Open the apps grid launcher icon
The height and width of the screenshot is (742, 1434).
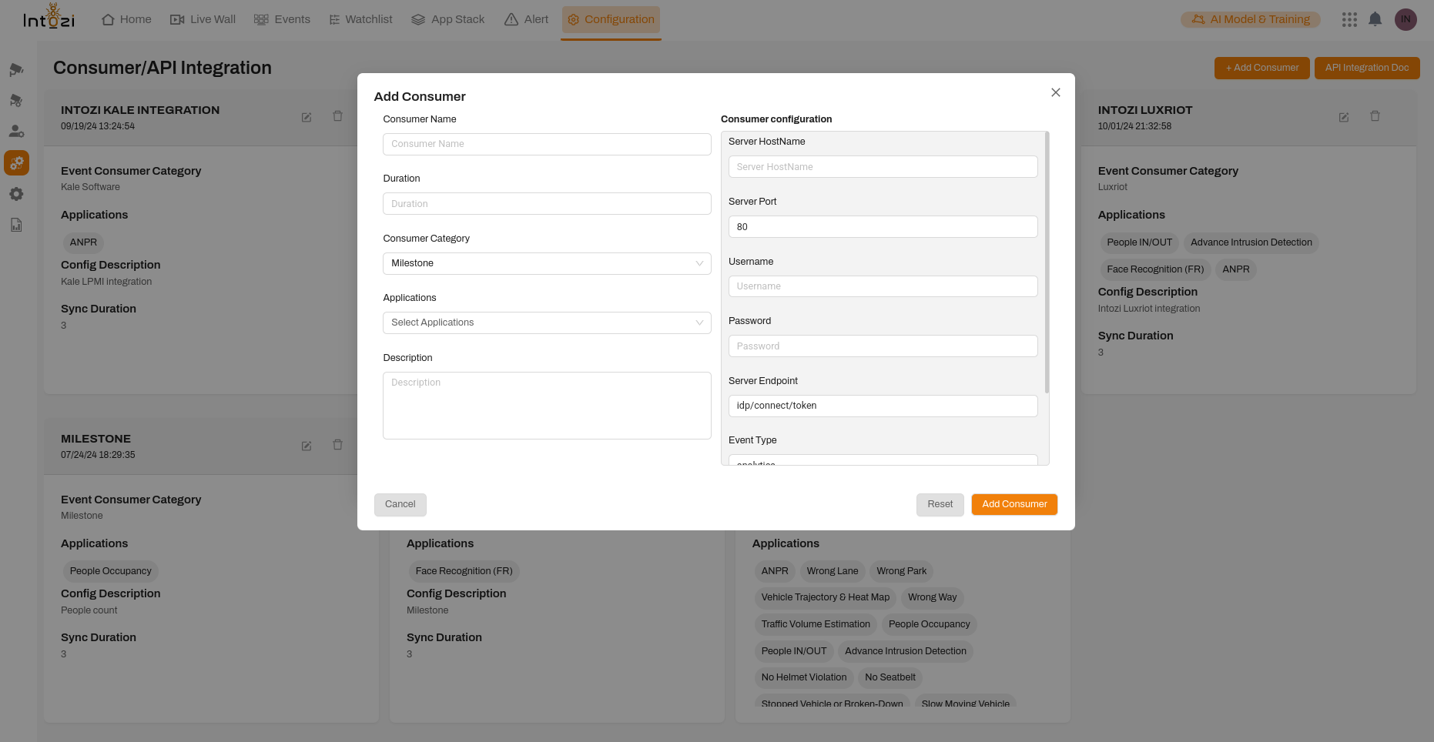point(1349,19)
